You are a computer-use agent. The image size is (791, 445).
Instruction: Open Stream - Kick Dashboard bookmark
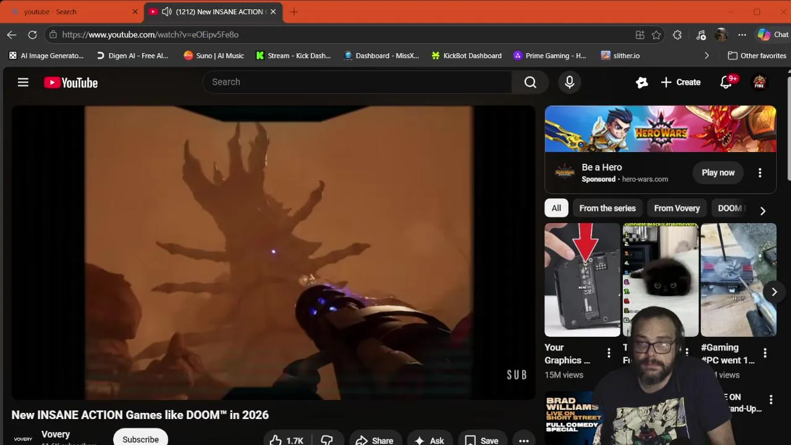(293, 56)
